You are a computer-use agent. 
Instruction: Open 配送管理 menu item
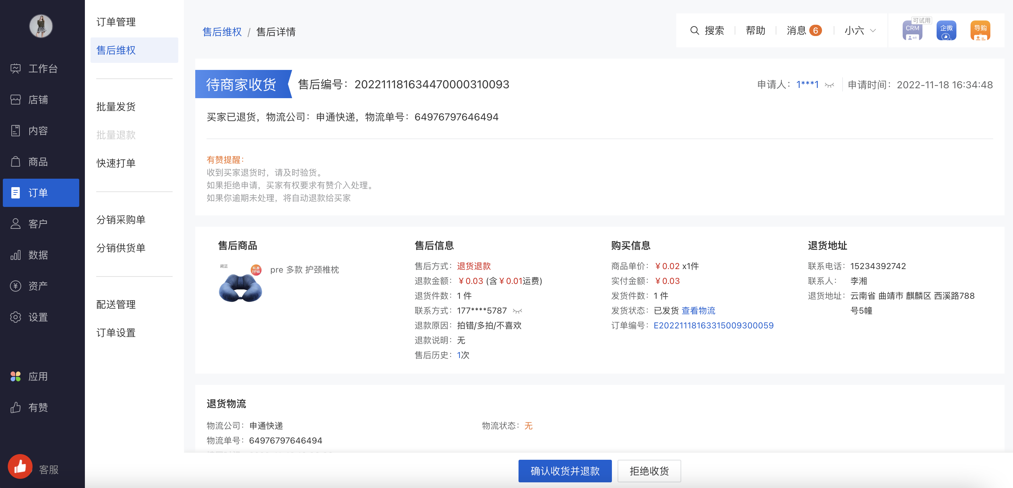point(116,305)
